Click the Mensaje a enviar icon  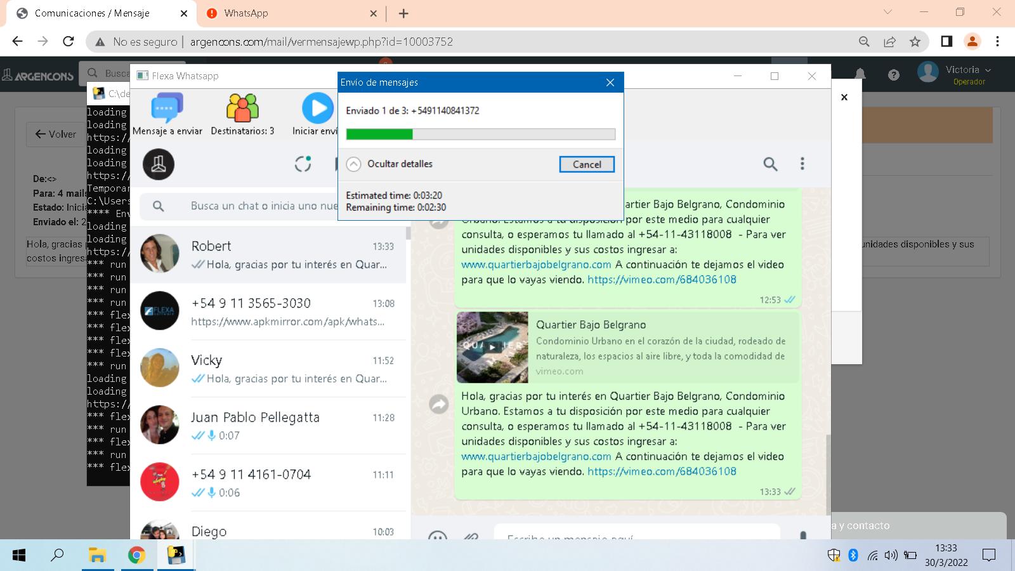(167, 108)
